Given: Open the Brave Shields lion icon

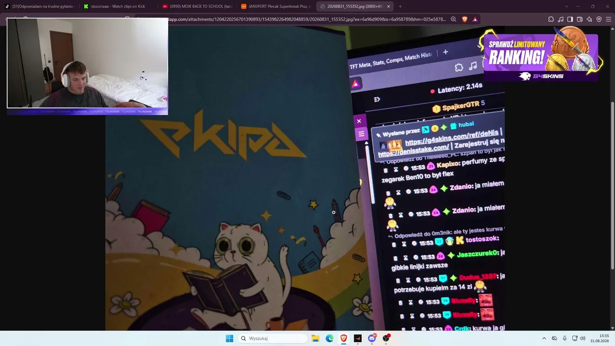Looking at the screenshot, I should click(465, 19).
